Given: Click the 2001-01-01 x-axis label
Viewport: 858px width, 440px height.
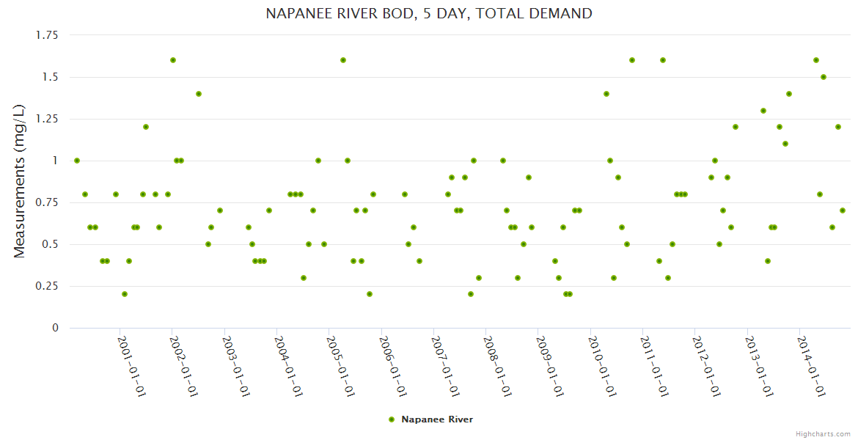Looking at the screenshot, I should (133, 366).
